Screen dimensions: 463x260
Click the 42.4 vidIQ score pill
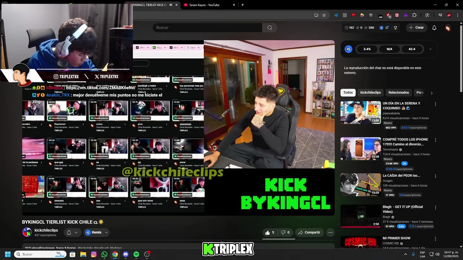412,49
